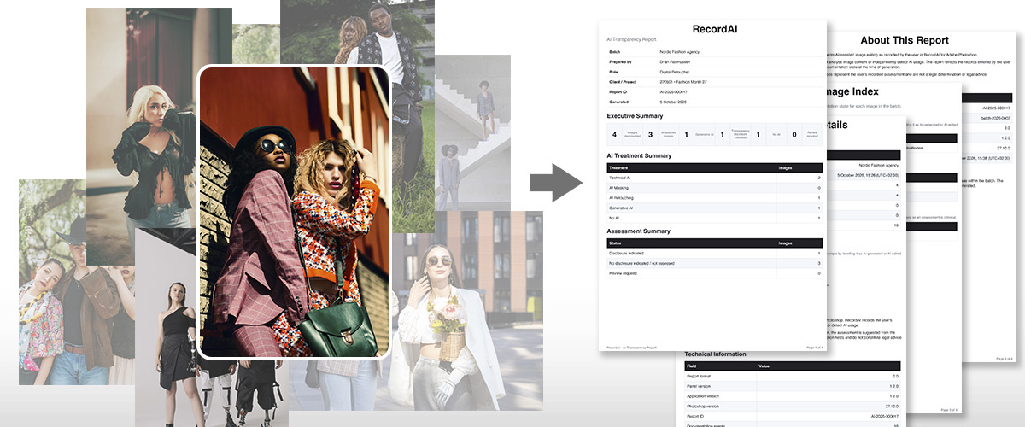Click the Technical Information heading

point(716,354)
